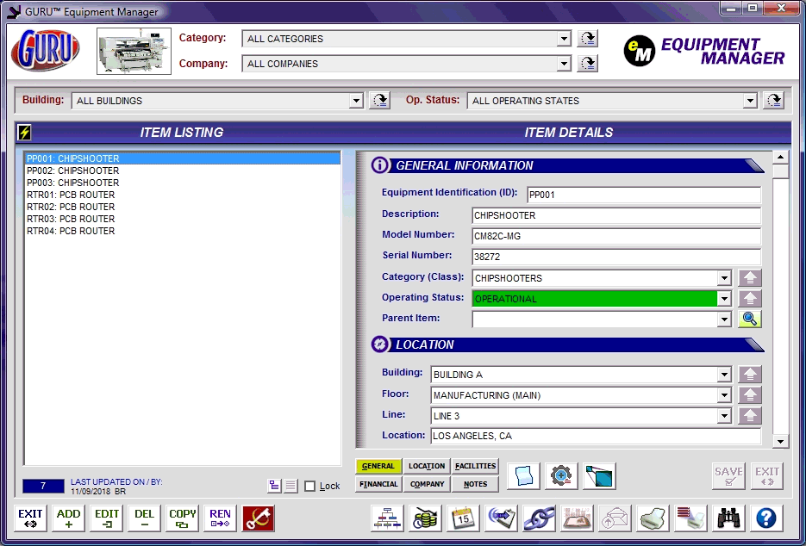Click the Location field showing LOS ANGELES, CA
The width and height of the screenshot is (806, 546).
click(596, 436)
